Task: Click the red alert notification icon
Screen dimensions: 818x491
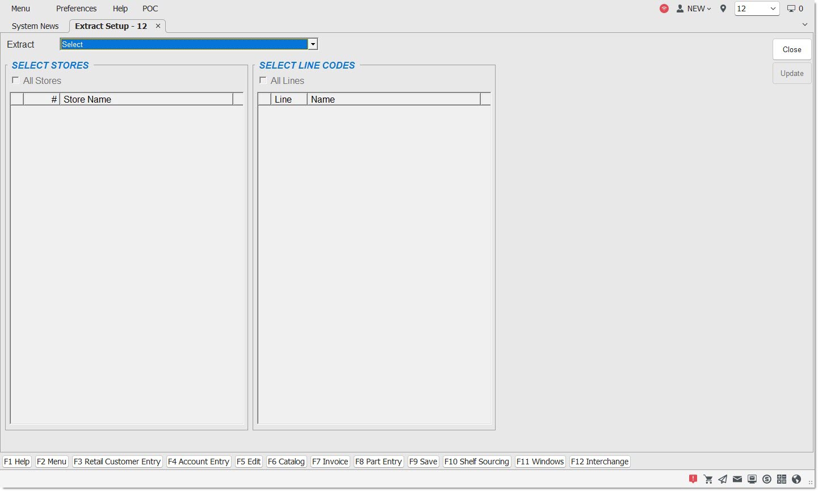Action: point(693,479)
